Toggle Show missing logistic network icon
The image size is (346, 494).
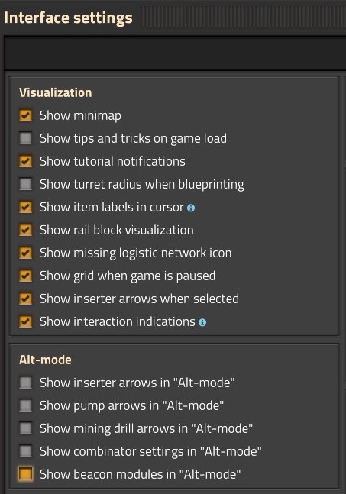click(25, 253)
